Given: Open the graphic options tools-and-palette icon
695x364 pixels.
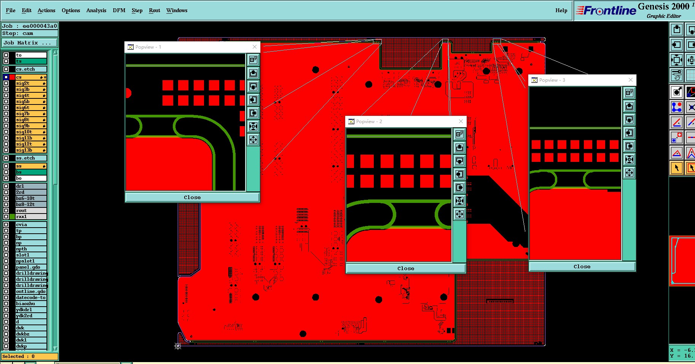Looking at the screenshot, I should pyautogui.click(x=676, y=75).
